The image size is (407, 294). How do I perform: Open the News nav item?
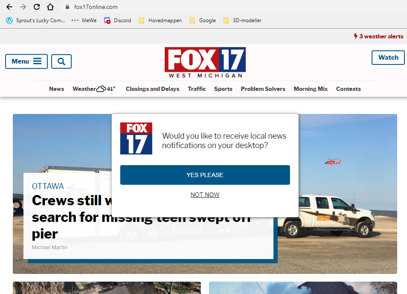click(x=57, y=89)
